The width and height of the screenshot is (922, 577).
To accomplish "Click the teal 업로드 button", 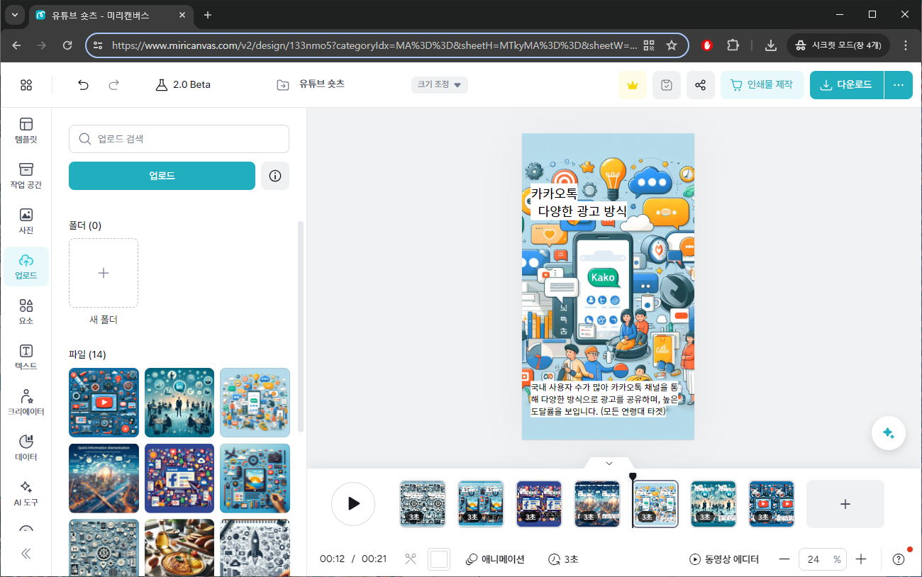I will click(x=162, y=176).
